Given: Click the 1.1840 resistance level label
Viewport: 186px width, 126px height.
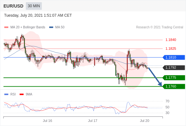Looking at the screenshot, I should pos(171,40).
